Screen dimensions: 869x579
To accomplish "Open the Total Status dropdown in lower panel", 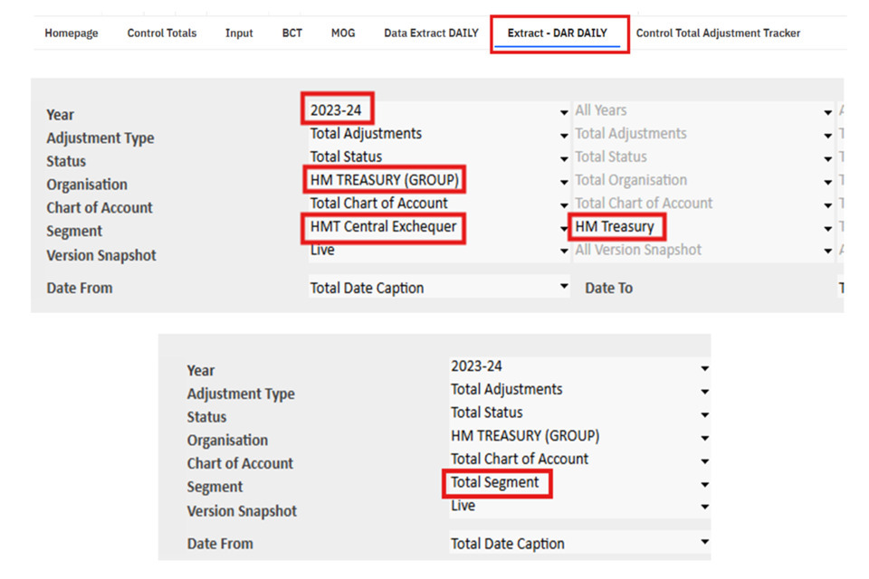I will click(x=704, y=414).
